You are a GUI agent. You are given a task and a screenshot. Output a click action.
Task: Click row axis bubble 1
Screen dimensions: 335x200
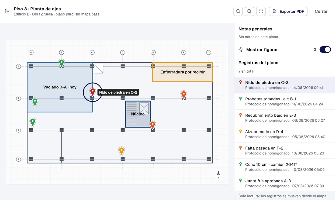pos(19,66)
